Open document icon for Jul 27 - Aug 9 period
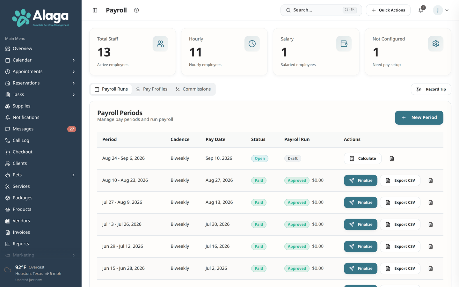This screenshot has width=459, height=287. click(x=431, y=202)
